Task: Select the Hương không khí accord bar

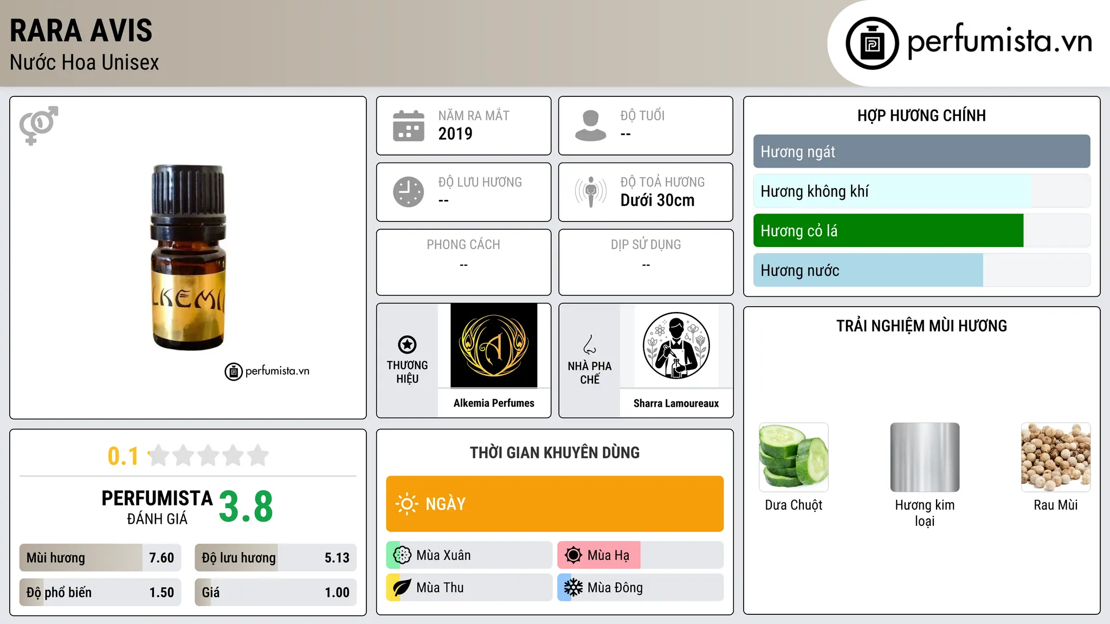Action: pos(921,191)
